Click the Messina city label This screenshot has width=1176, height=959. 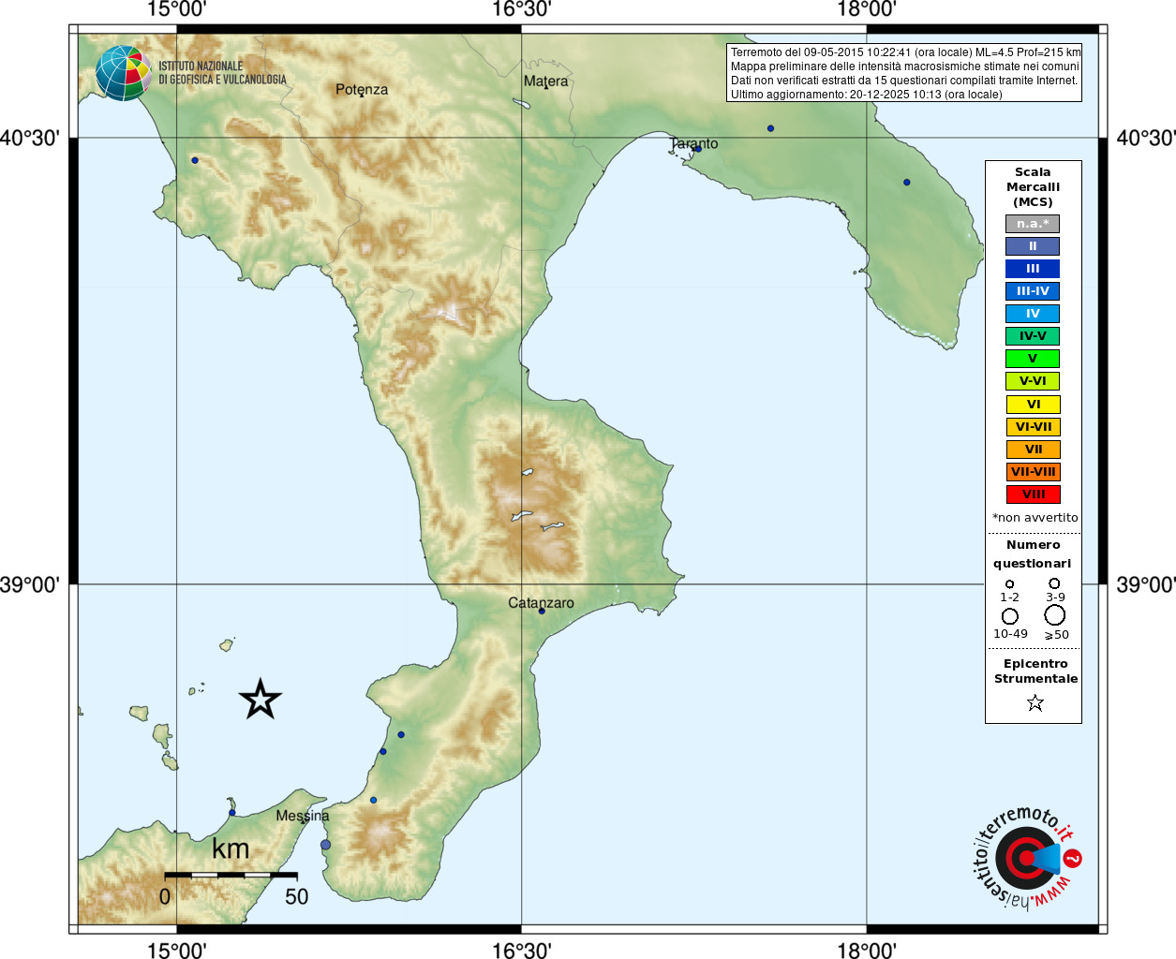point(303,816)
